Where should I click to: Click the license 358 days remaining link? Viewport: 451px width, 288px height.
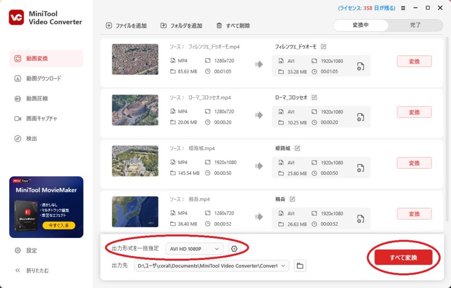[x=366, y=8]
